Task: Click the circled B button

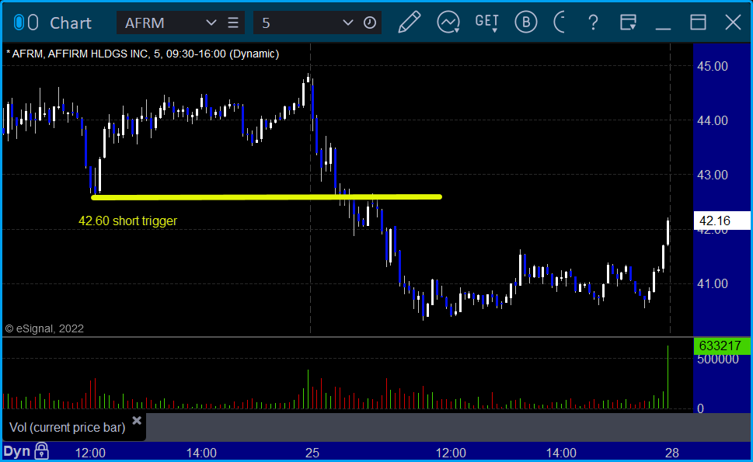Action: (526, 22)
